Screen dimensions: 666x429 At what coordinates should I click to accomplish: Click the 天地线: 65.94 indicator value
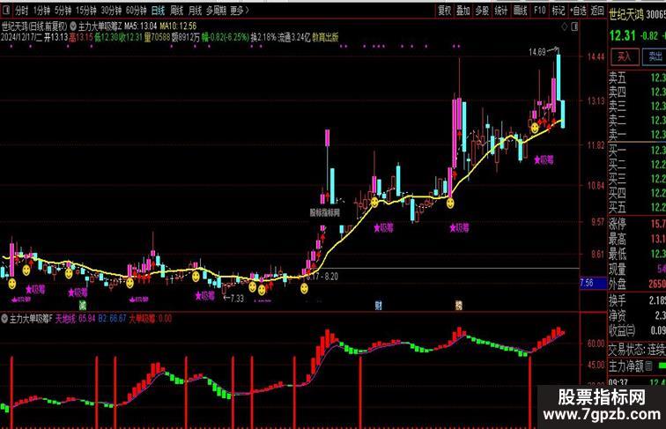[x=76, y=318]
